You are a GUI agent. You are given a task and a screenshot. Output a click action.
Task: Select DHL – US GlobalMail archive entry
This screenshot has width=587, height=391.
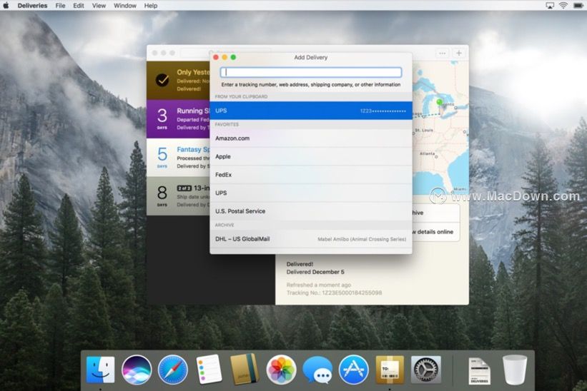pyautogui.click(x=311, y=239)
